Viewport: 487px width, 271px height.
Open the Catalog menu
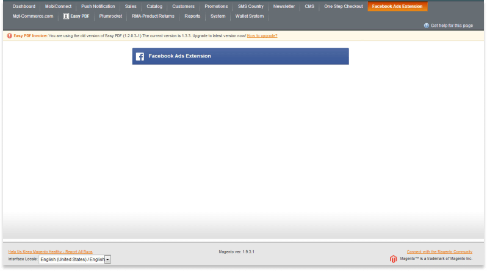pyautogui.click(x=154, y=6)
